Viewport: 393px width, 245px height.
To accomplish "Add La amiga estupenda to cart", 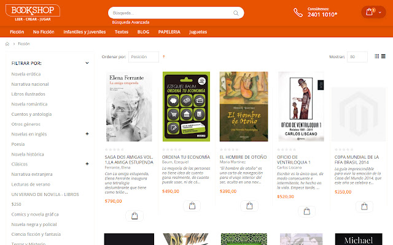I will coord(134,216).
